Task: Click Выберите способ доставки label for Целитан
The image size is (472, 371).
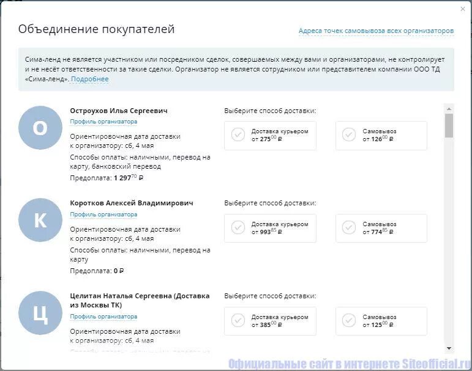Action: click(270, 296)
